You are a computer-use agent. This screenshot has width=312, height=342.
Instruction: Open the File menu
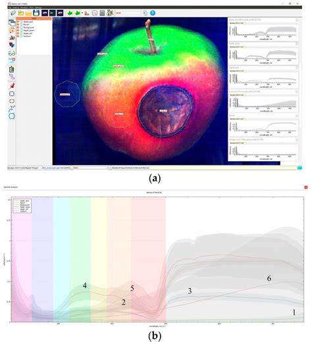10,7
